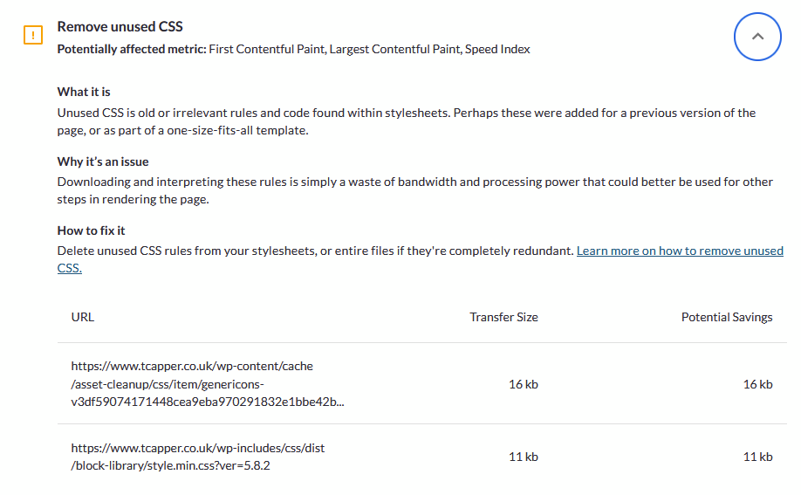This screenshot has width=801, height=495.
Task: Click the Why it's an issue heading
Action: tap(103, 162)
